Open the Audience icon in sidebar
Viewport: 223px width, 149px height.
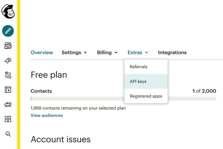[x=8, y=46]
